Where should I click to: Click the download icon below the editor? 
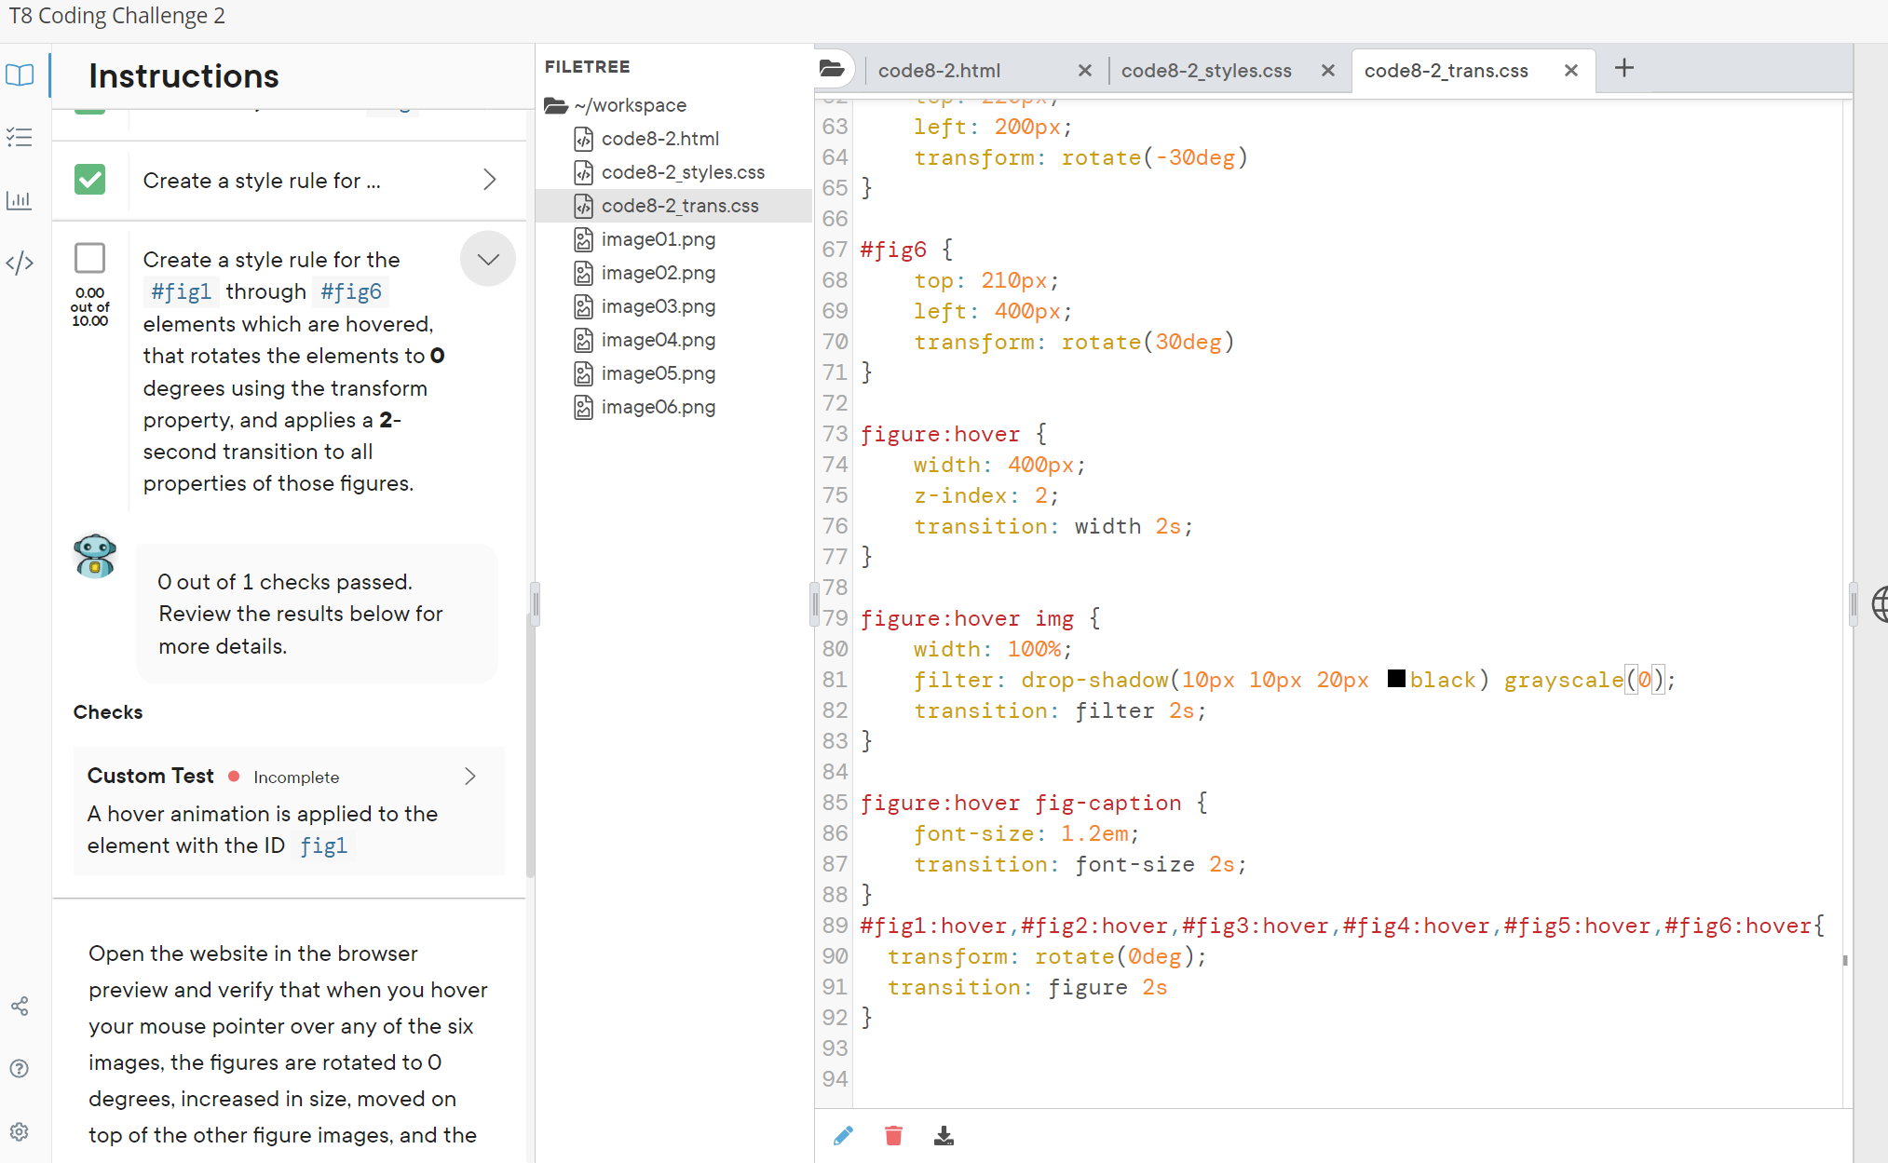pyautogui.click(x=944, y=1135)
